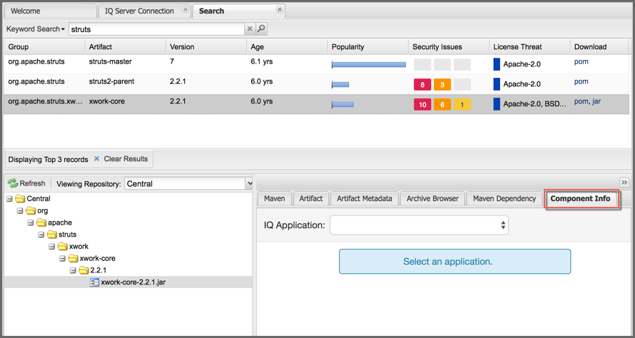This screenshot has height=338, width=635.
Task: Click struts-master popularity bar
Action: coord(369,64)
